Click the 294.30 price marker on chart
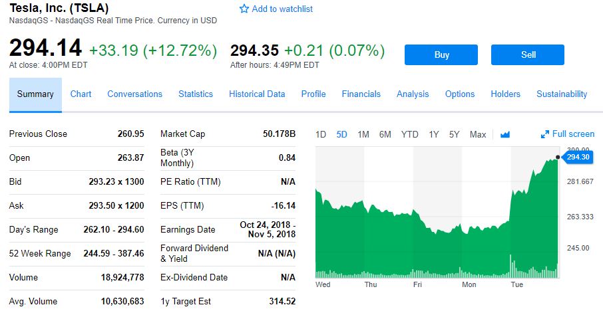 (x=577, y=157)
